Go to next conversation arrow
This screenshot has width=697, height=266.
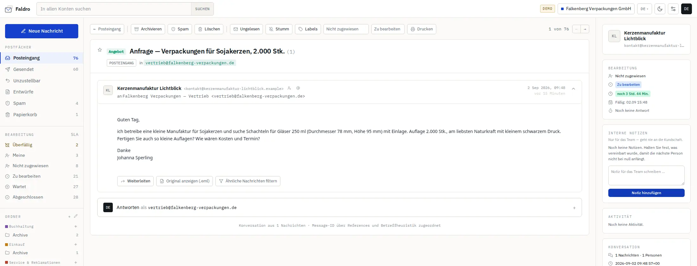pos(585,29)
